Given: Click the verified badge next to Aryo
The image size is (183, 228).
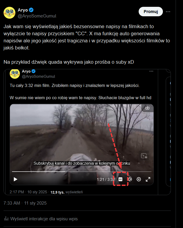Looking at the screenshot, I should 31,10.
